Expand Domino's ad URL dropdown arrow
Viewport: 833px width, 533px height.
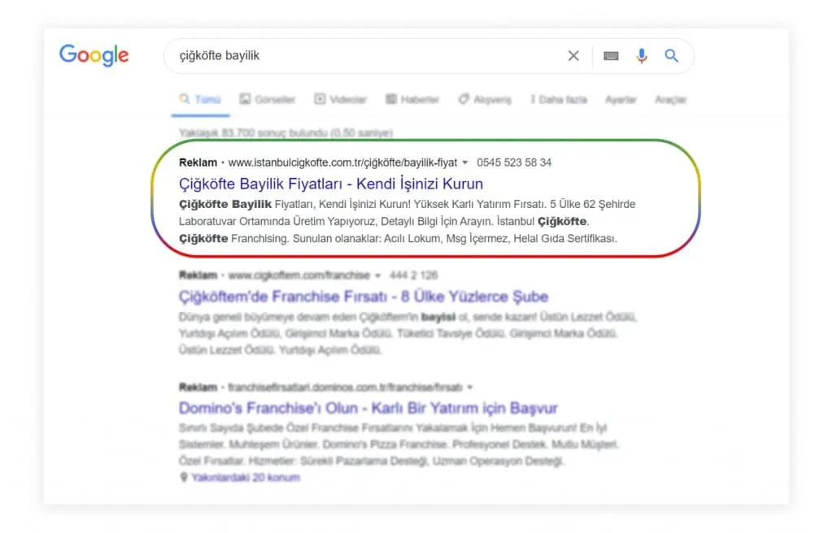[x=469, y=388]
